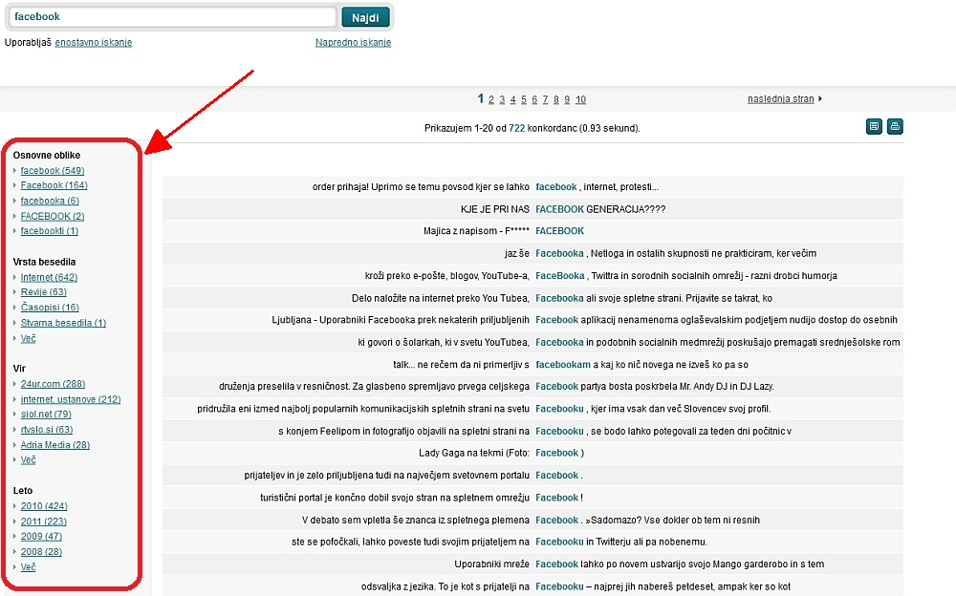Go to results page 4

512,99
